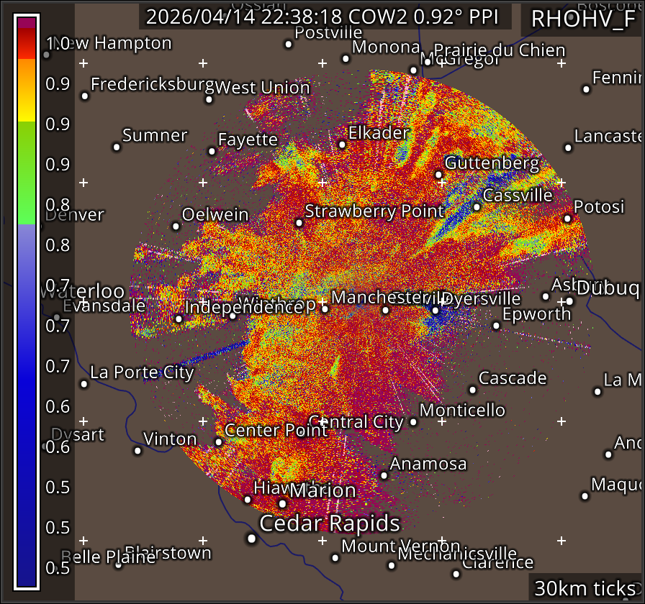
Task: Click the RHOHV_F product label
Action: coord(583,19)
